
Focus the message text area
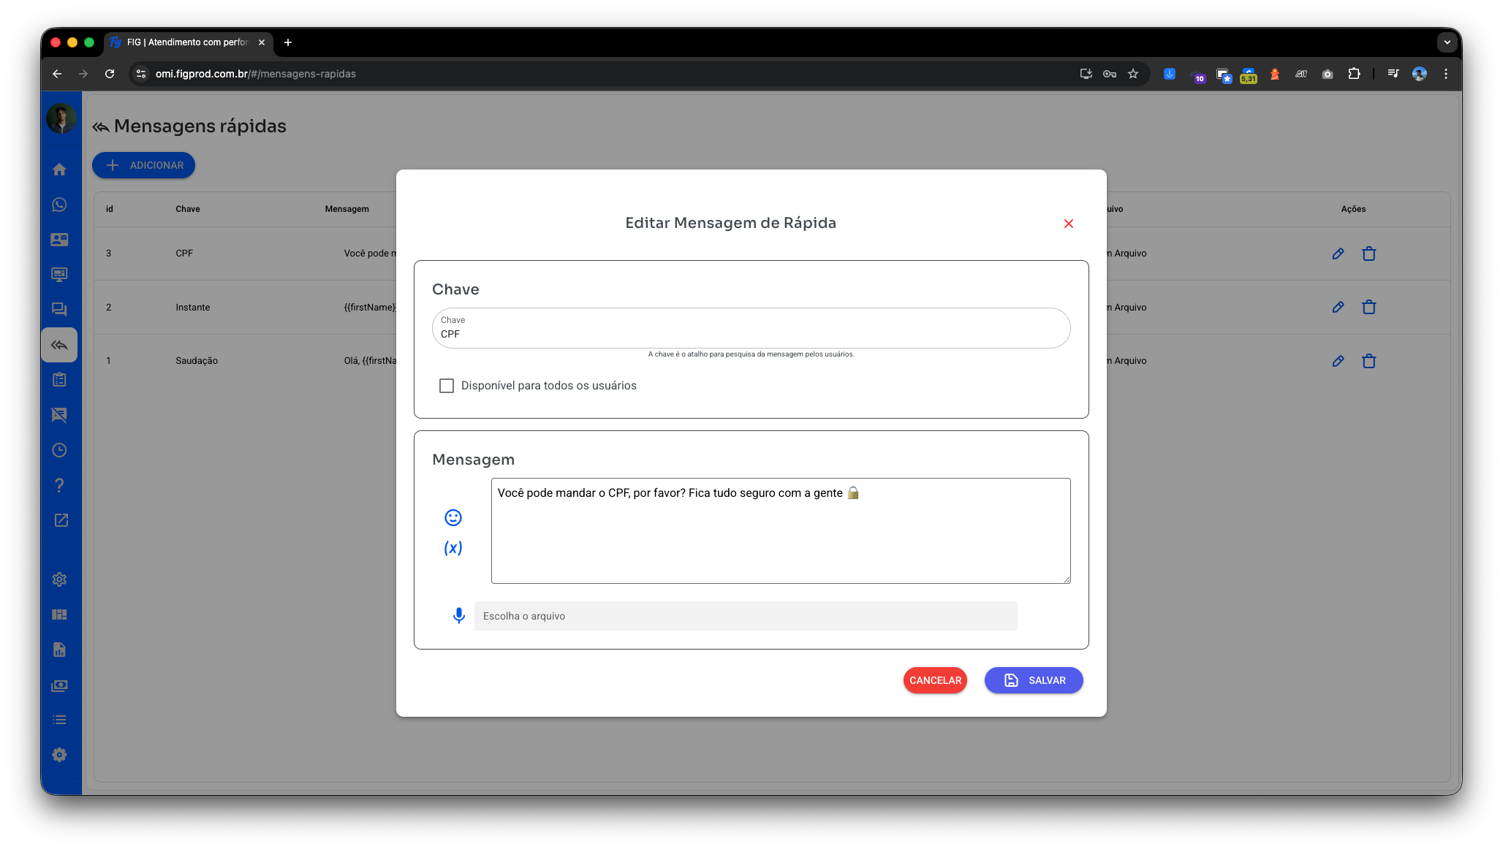click(x=781, y=531)
